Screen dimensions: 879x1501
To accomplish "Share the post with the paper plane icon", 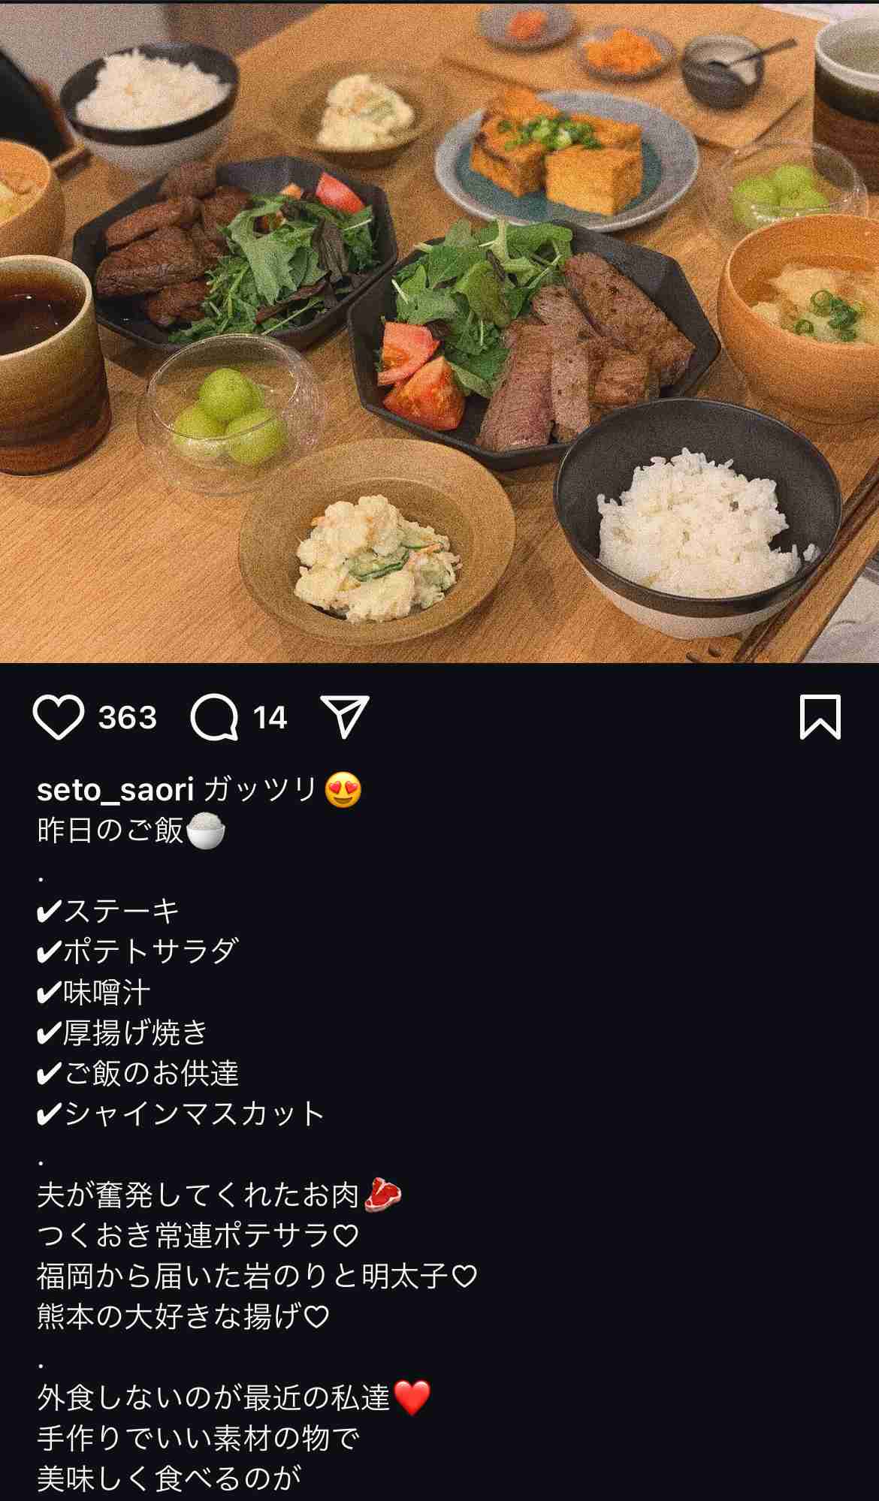I will 345,716.
